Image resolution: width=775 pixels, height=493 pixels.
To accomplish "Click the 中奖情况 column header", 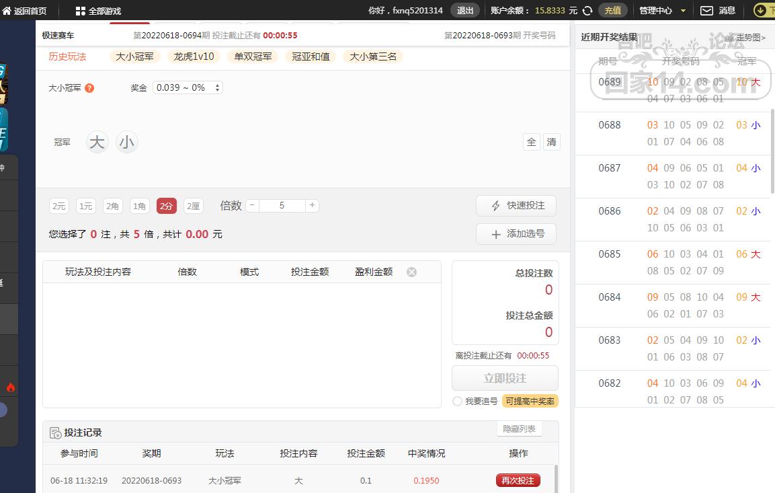I will click(427, 453).
